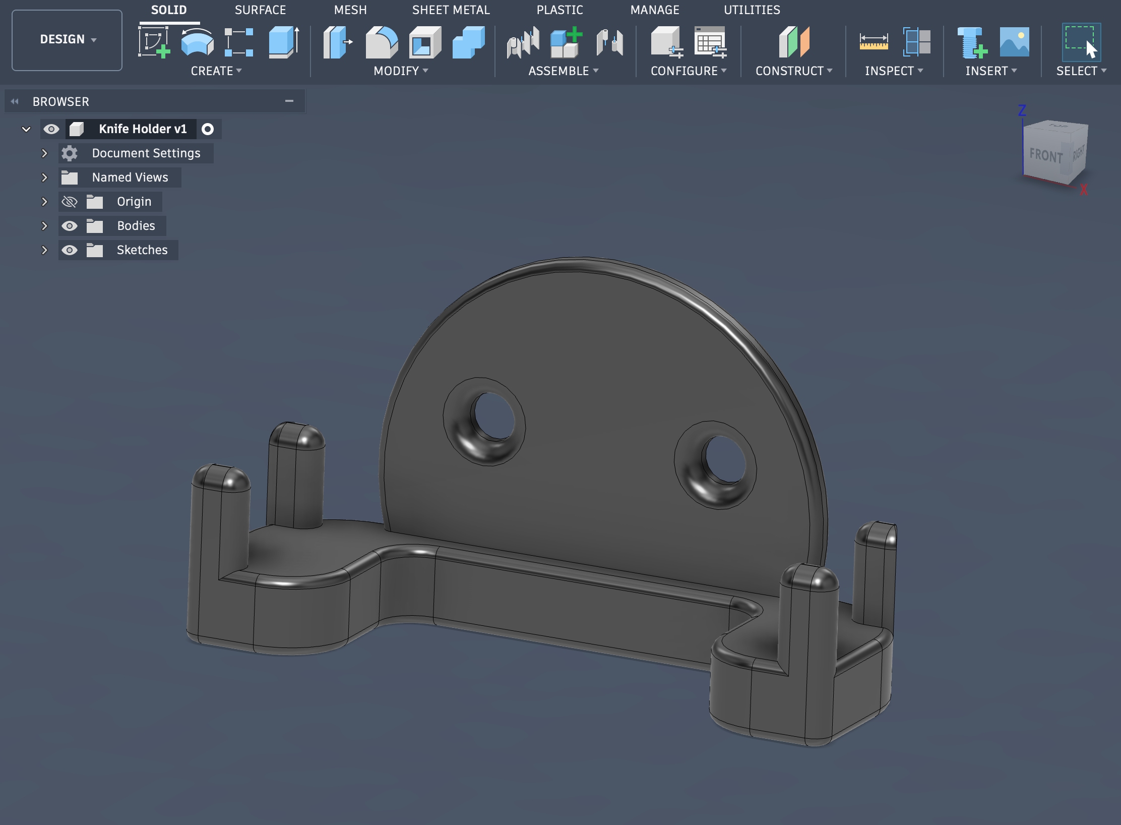Expand the Document Settings tree item
This screenshot has height=825, width=1121.
(44, 153)
